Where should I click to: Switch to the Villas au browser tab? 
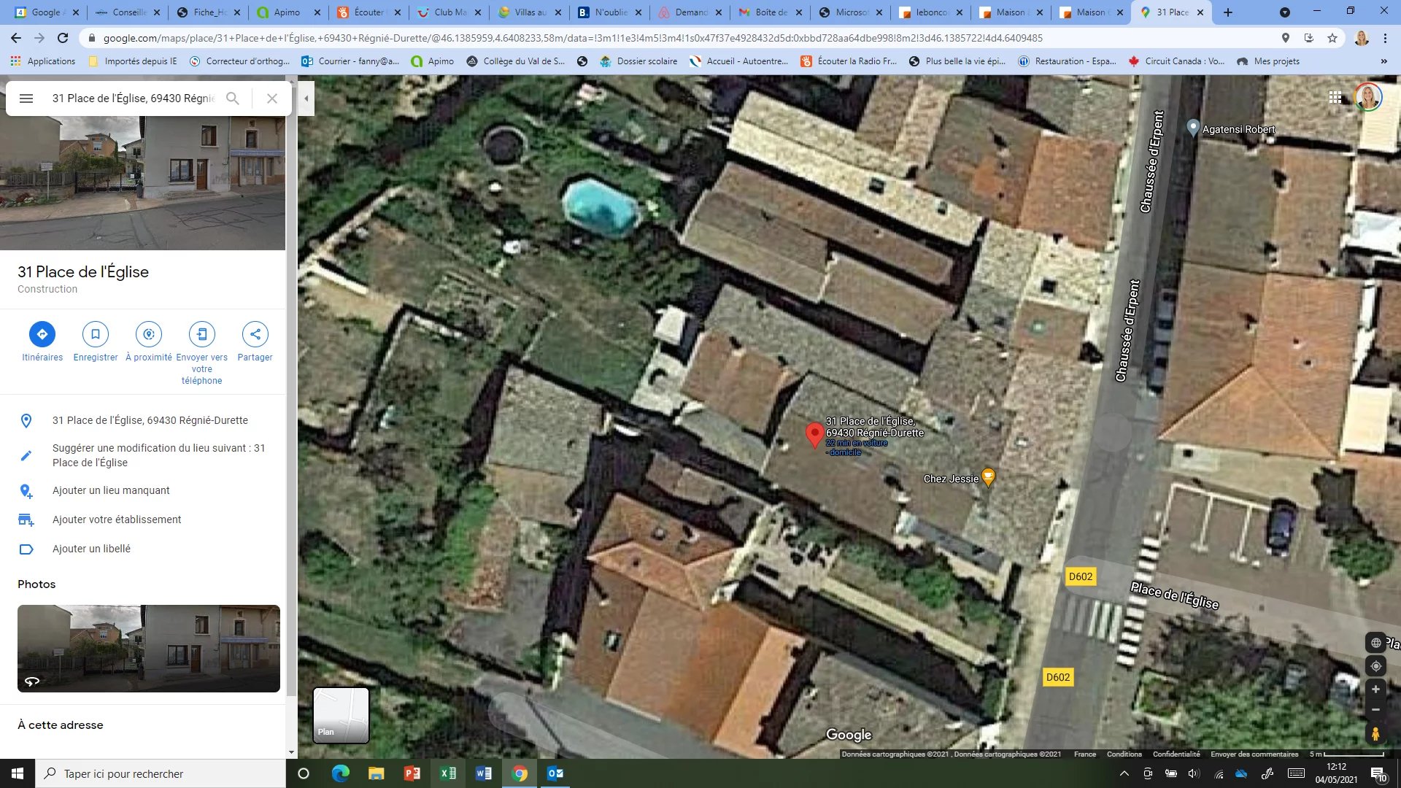(529, 12)
